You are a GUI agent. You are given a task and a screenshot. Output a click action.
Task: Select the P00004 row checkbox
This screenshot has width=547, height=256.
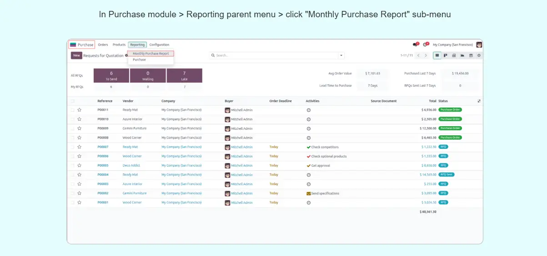click(x=72, y=175)
